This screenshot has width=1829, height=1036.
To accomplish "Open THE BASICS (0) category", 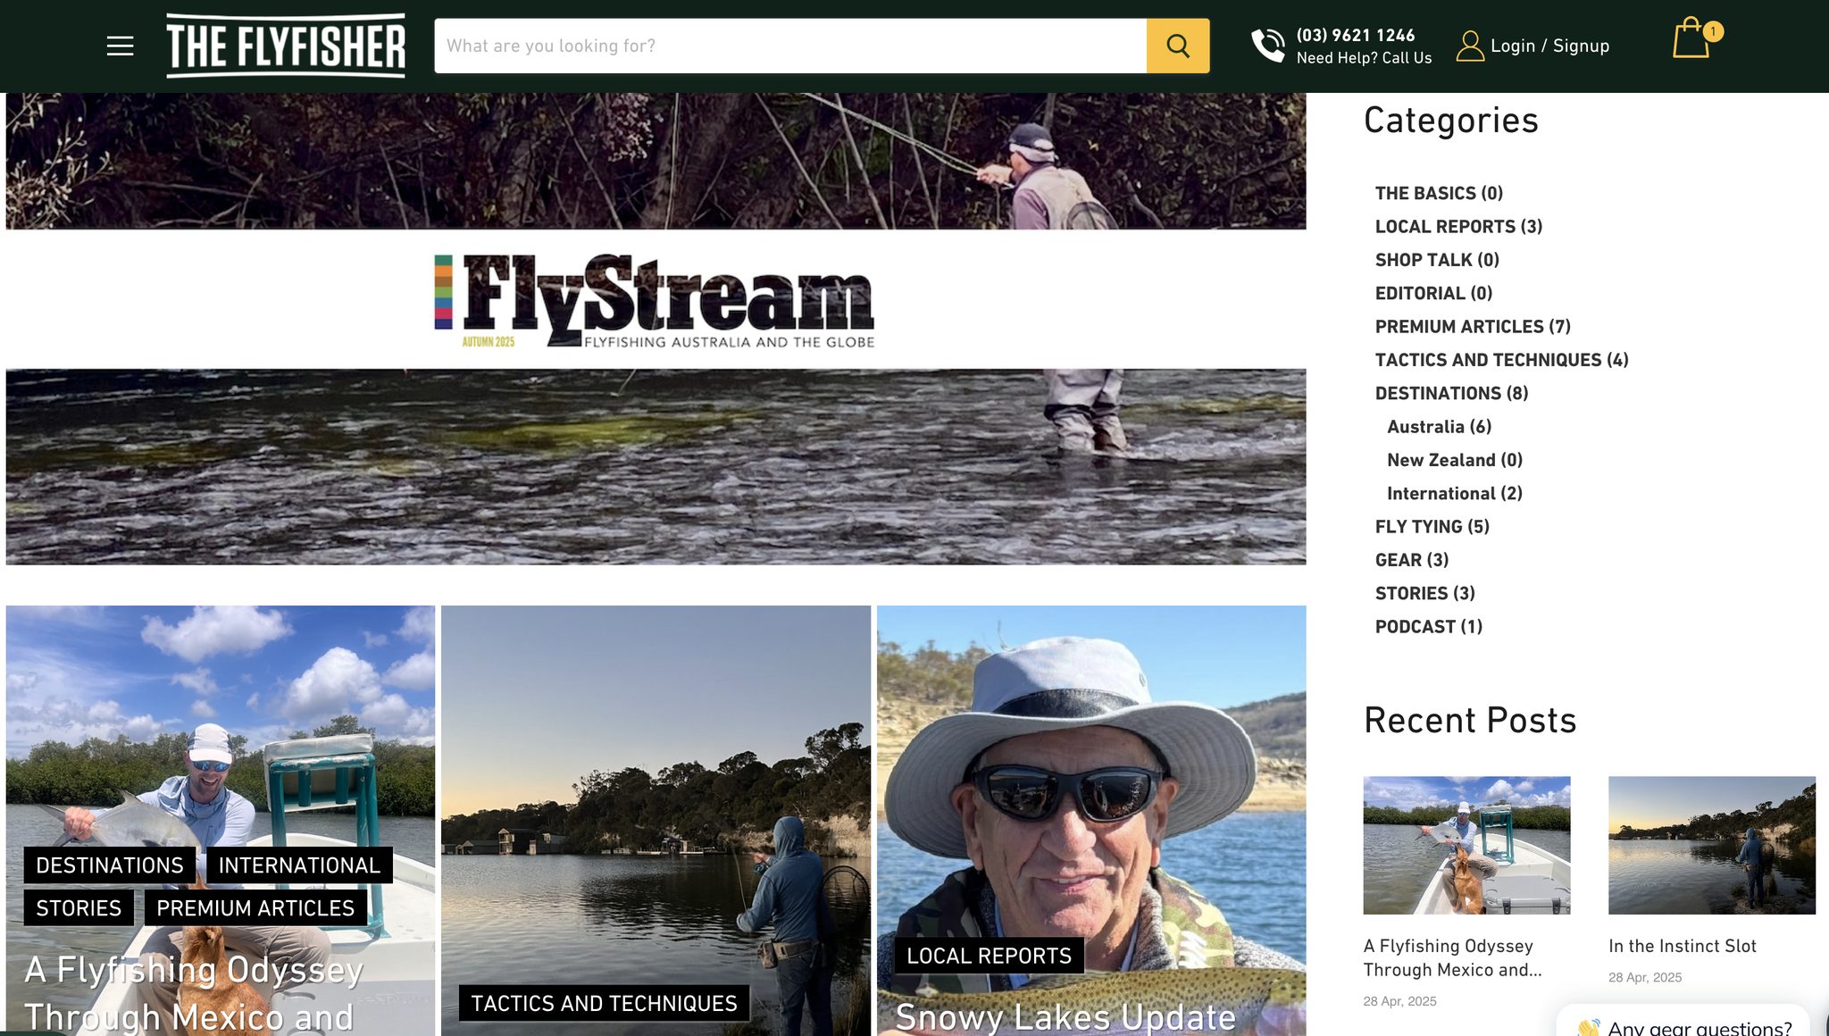I will coord(1439,193).
